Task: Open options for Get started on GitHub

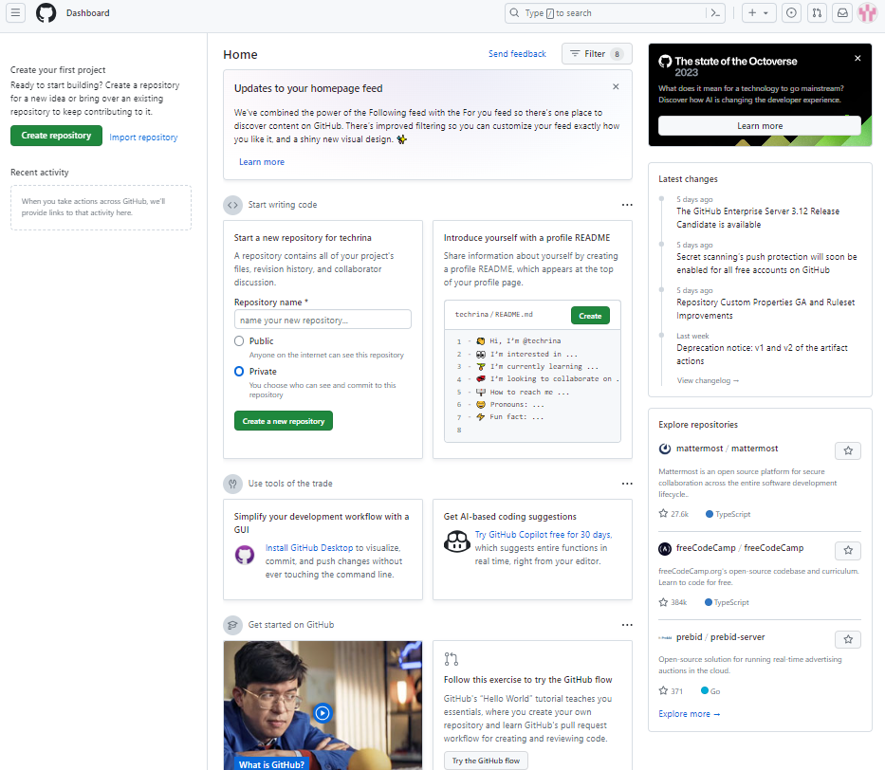Action: (x=626, y=625)
